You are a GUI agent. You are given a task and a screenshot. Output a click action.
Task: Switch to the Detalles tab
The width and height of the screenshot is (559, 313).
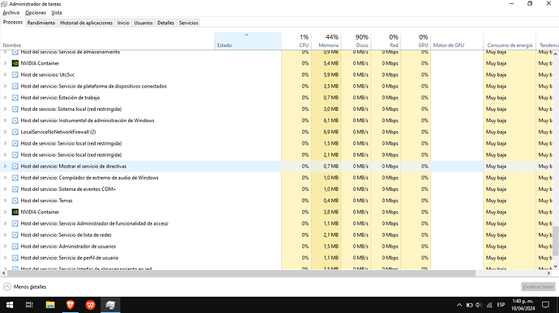tap(166, 23)
